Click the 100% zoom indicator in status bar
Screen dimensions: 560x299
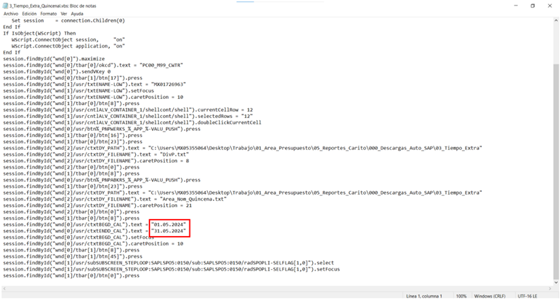pyautogui.click(x=461, y=296)
